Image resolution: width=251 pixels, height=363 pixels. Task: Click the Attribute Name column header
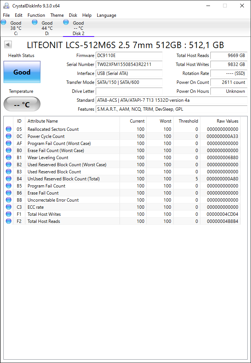point(72,121)
